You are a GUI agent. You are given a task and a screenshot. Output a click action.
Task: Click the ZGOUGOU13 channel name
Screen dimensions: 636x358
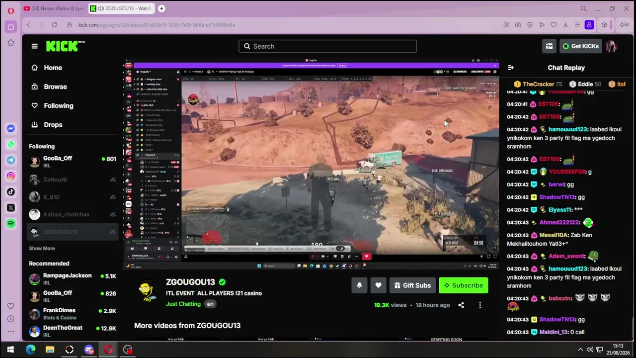[x=190, y=282]
